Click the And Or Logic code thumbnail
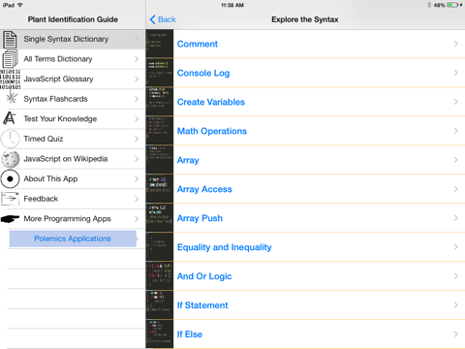Viewport: 465px width, 349px height. pyautogui.click(x=160, y=276)
